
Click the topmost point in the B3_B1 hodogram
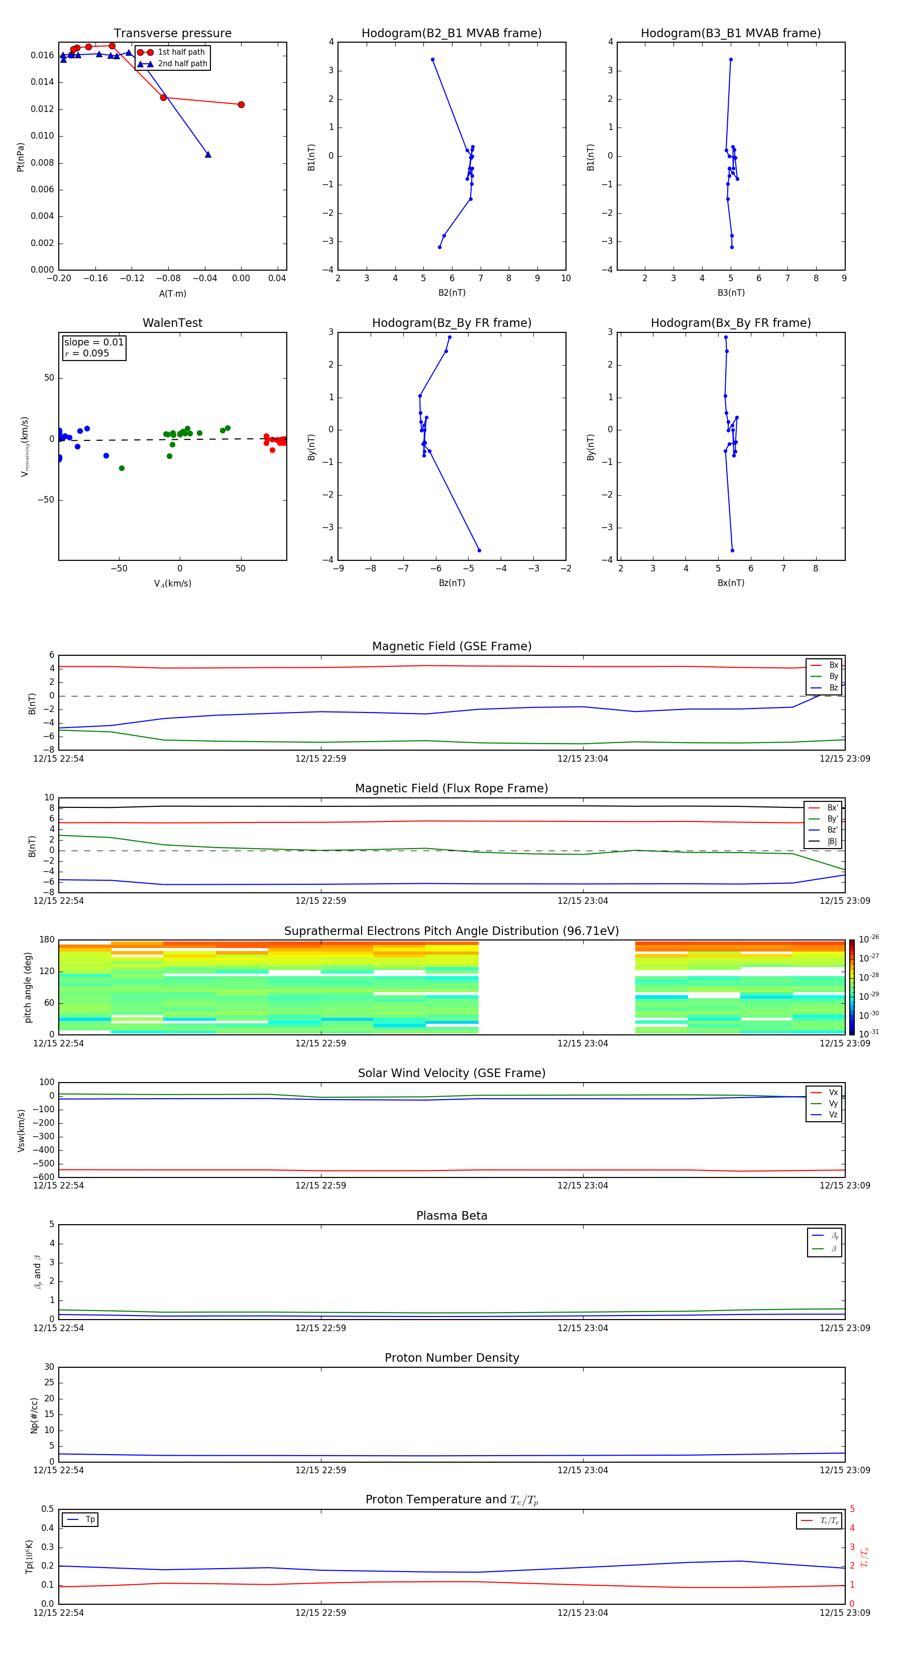[x=730, y=60]
